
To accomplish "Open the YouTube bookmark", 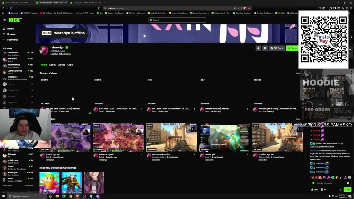I will click(46, 13).
